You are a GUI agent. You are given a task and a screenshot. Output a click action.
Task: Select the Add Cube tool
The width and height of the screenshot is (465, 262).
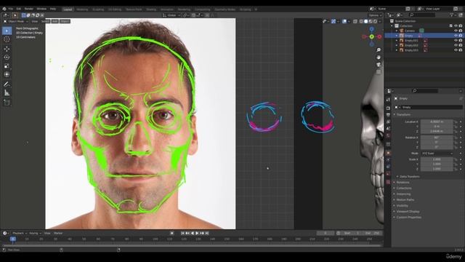(x=7, y=103)
